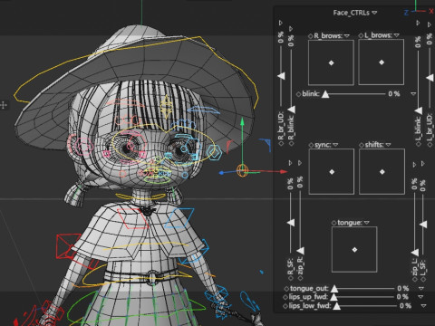
Task: Click the R_blink vertical slider handle
Action: (292, 110)
